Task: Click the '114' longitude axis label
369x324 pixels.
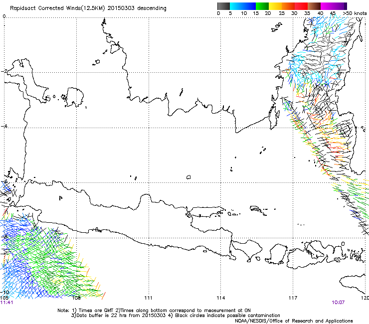Action: (x=220, y=298)
